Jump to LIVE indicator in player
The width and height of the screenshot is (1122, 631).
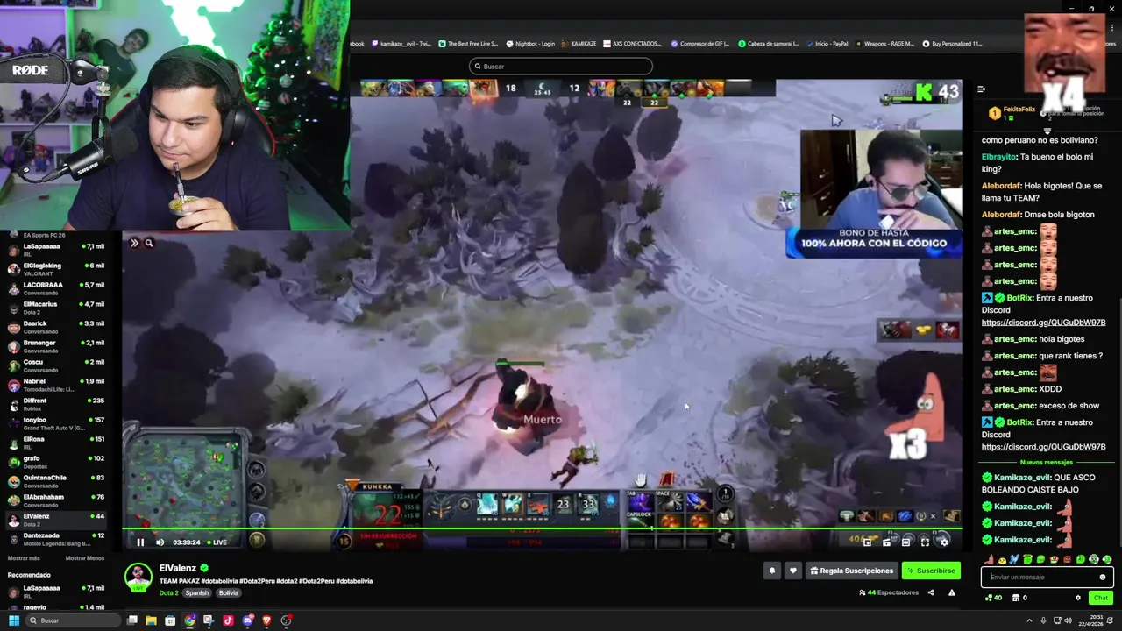pos(217,542)
